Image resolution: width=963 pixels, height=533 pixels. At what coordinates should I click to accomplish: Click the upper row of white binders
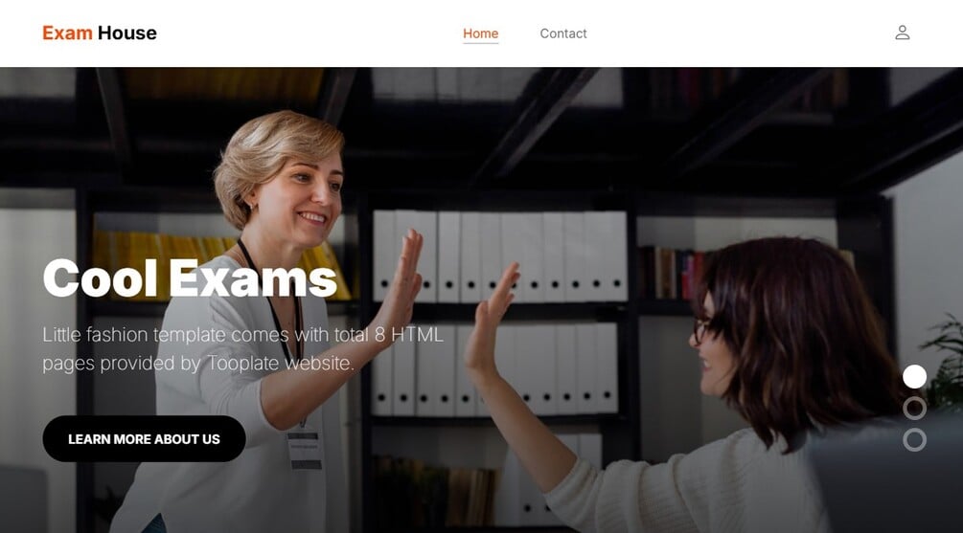tap(499, 256)
